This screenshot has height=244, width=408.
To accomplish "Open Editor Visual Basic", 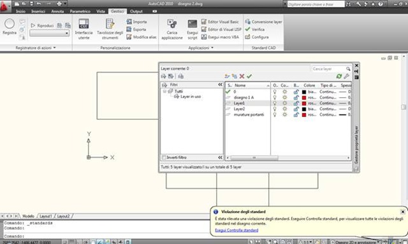I will [x=220, y=22].
